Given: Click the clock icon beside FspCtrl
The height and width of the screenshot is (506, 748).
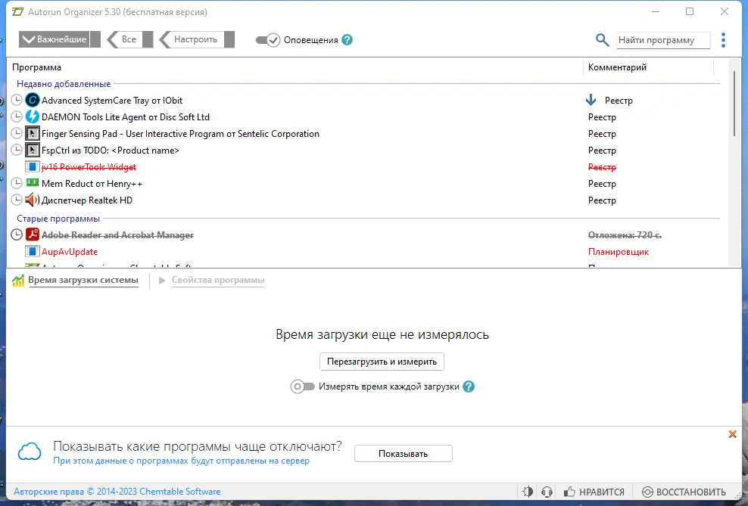Looking at the screenshot, I should [x=17, y=150].
